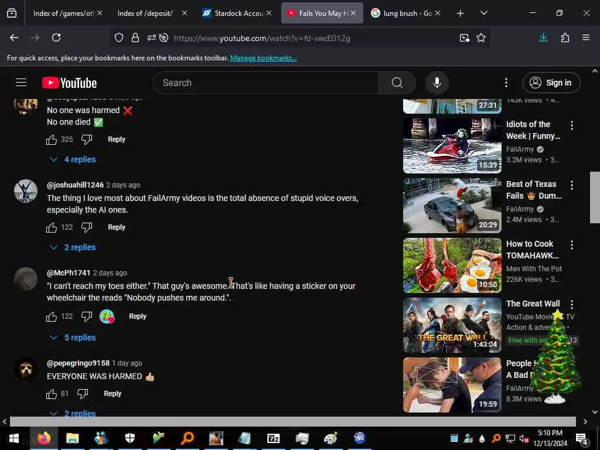Click the scroll right arrow of horizontal scrollbar
600x450 pixels.
click(x=585, y=422)
